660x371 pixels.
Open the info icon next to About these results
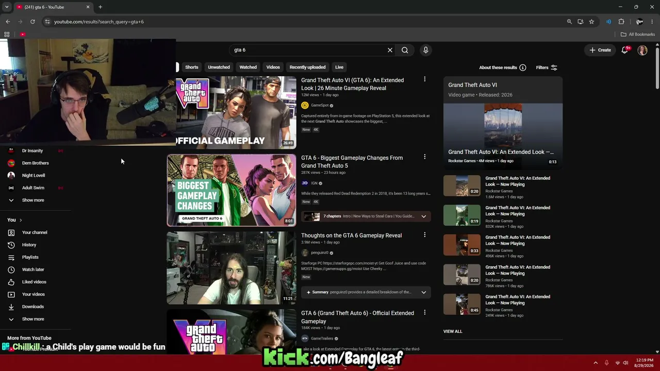coord(523,68)
